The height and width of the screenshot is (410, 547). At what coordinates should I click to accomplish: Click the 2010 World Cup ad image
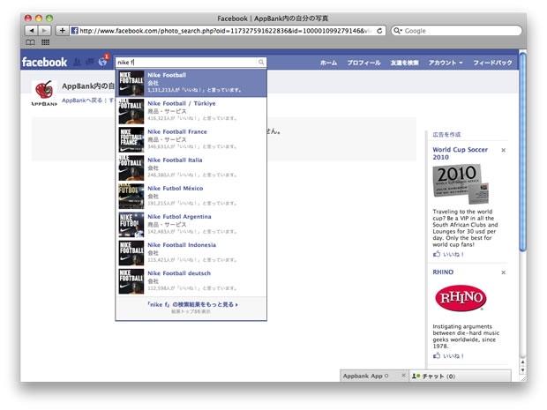(x=461, y=184)
